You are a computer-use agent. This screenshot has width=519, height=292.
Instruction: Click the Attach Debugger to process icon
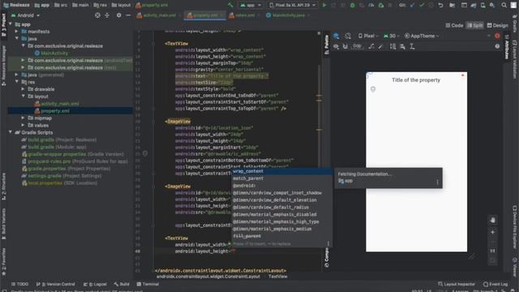click(x=381, y=5)
